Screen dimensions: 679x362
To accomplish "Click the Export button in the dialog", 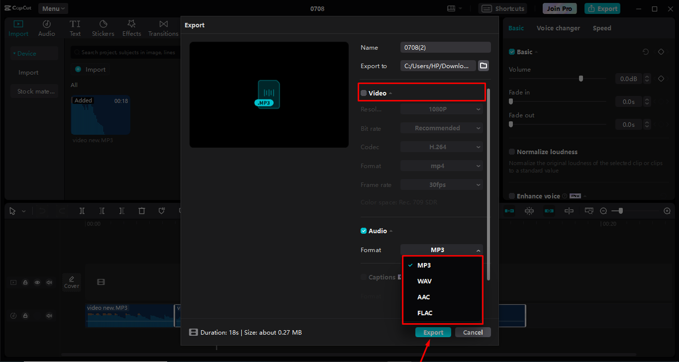I will pyautogui.click(x=433, y=332).
